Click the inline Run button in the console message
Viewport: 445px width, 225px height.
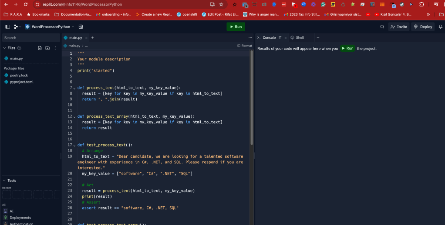click(347, 48)
